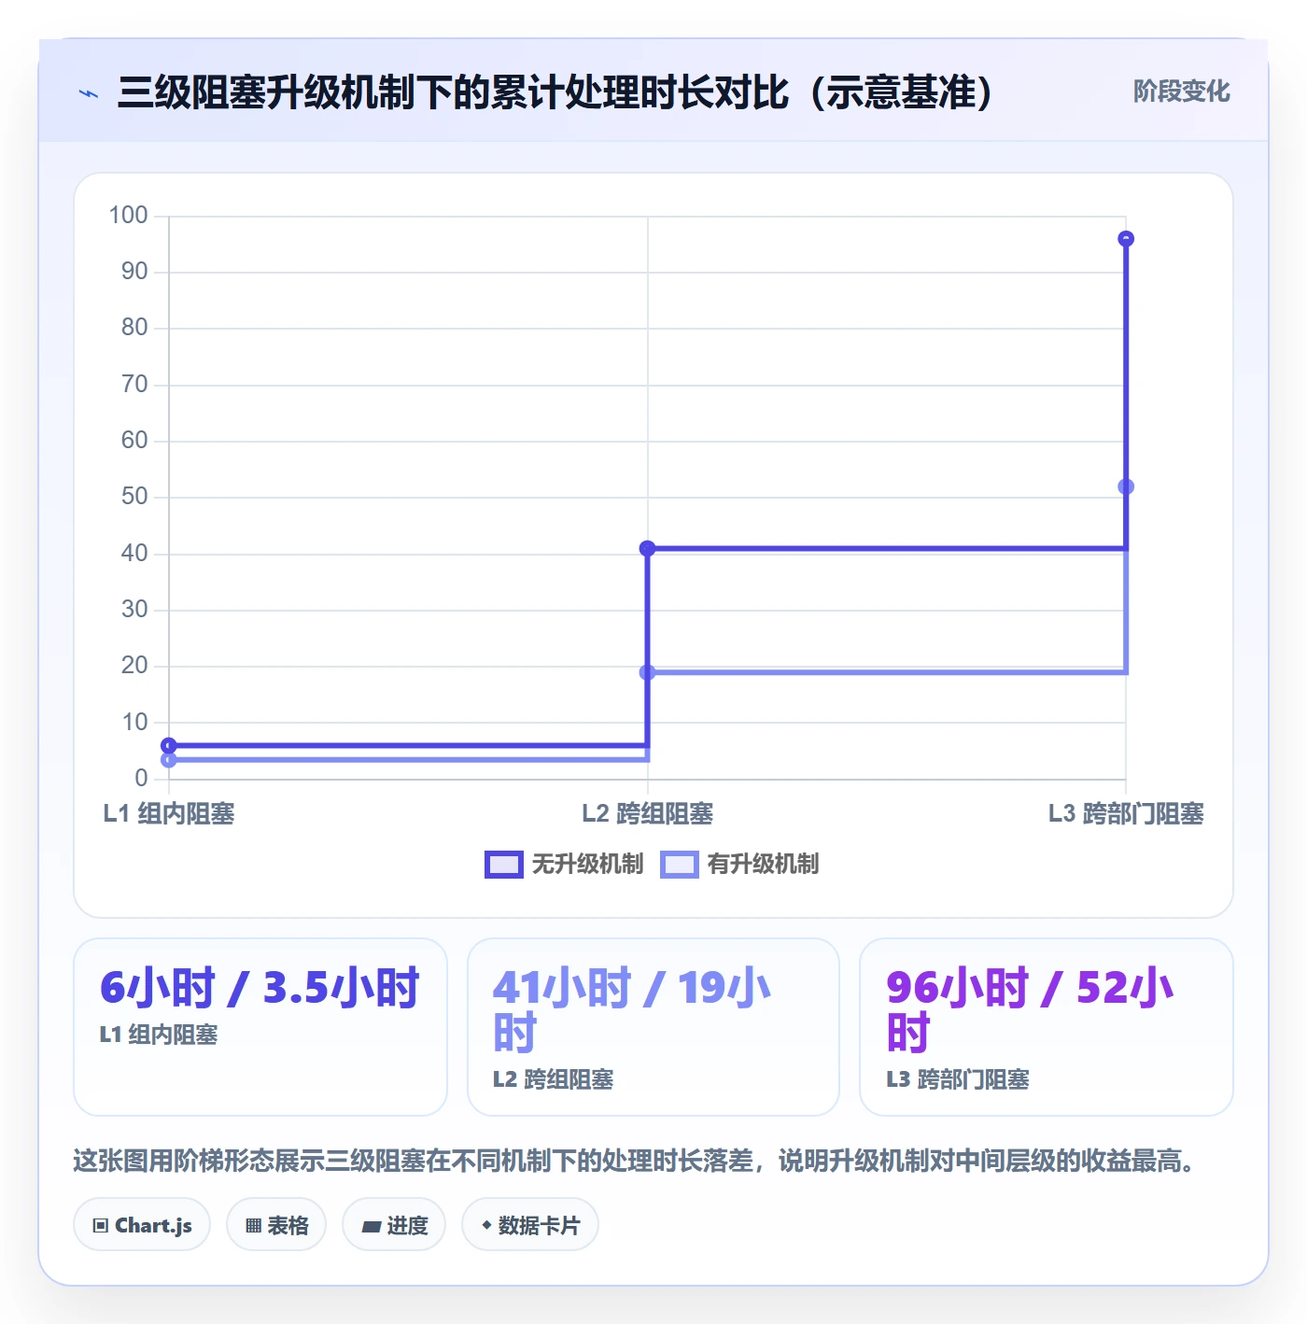1307x1324 pixels.
Task: Click the 0 y-axis tick label
Action: [x=141, y=778]
